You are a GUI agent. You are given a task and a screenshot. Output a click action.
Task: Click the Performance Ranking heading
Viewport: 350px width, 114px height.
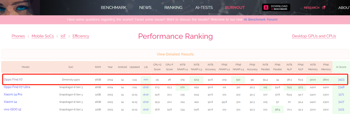click(175, 36)
